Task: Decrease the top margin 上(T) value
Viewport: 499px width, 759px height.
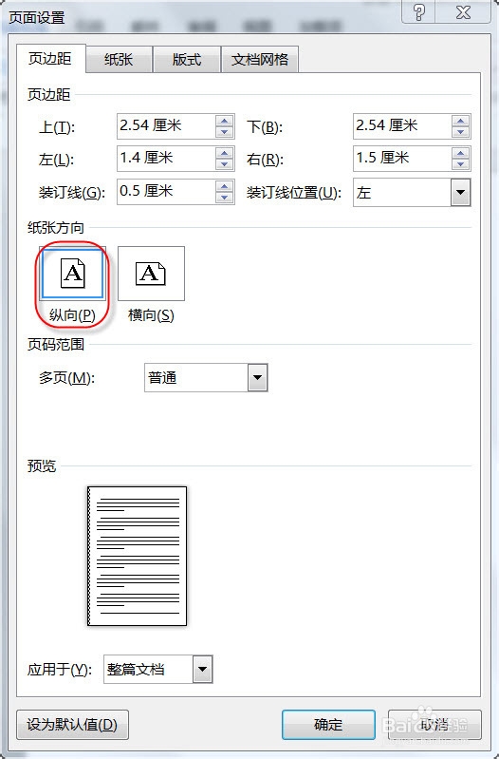Action: coord(224,132)
